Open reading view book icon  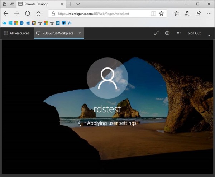tap(153, 14)
